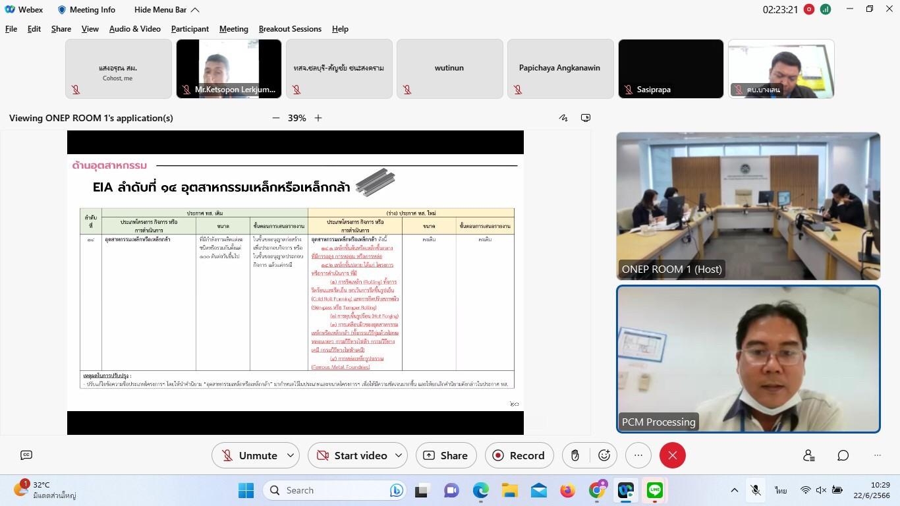Start video camera

[x=352, y=455]
